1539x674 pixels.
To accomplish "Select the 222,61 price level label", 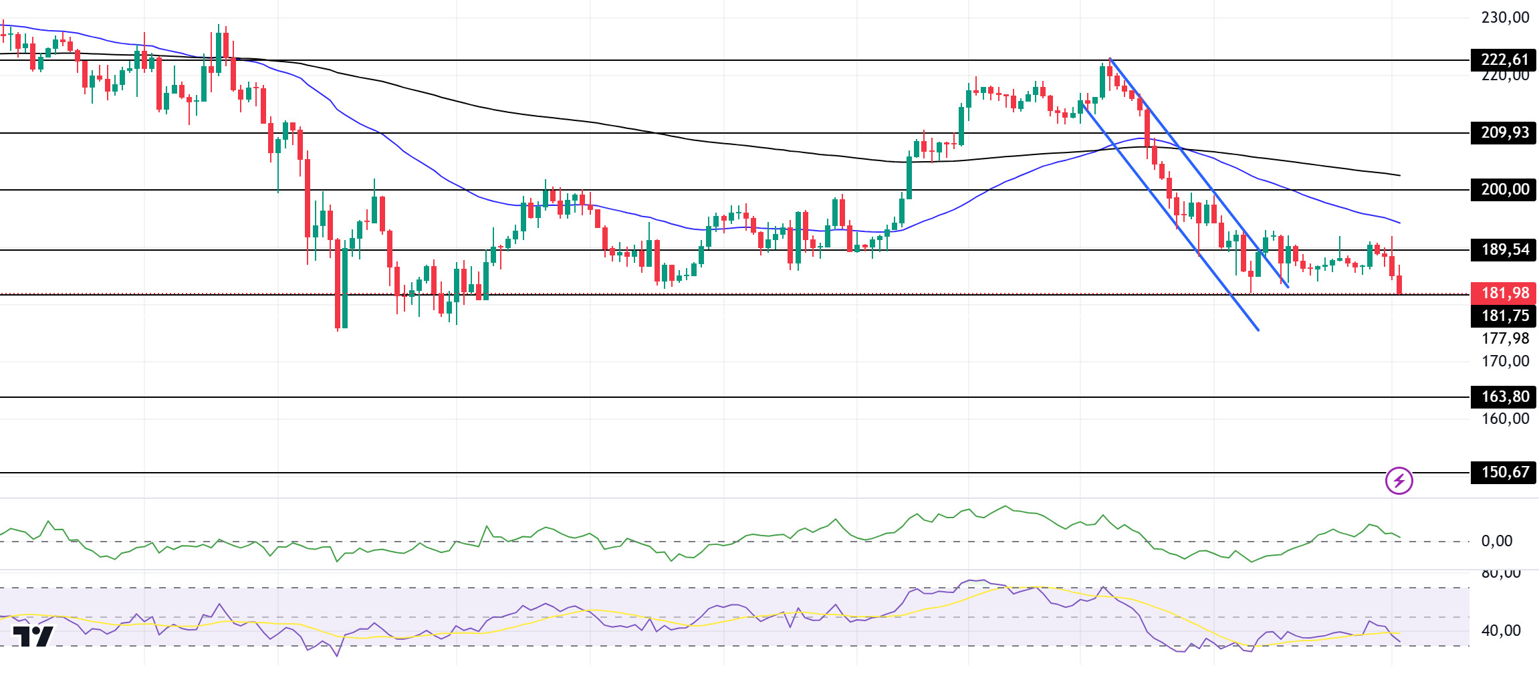I will [x=1504, y=60].
